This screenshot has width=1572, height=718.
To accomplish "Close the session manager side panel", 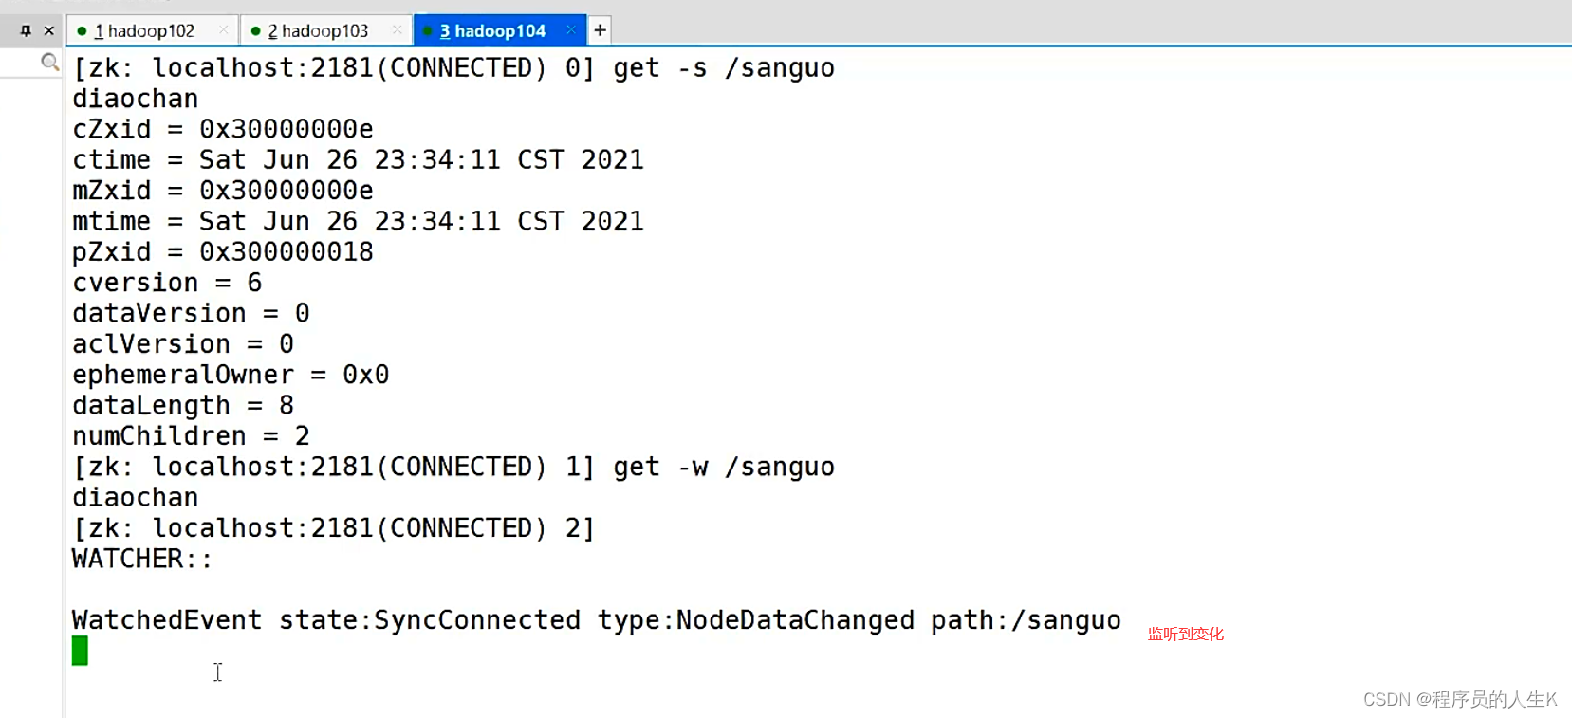I will point(49,30).
